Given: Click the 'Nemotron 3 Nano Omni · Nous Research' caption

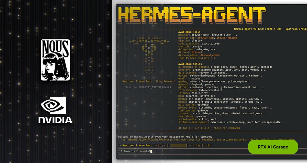Looking at the screenshot, I should (x=149, y=81).
